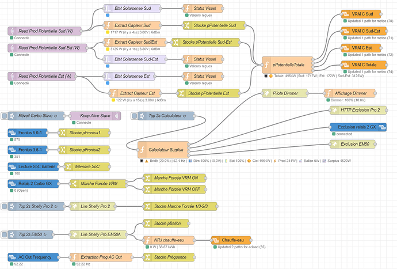The image size is (397, 269).
Task: Click the 'Bridé (20.0%)' status text
Action: coord(161,161)
